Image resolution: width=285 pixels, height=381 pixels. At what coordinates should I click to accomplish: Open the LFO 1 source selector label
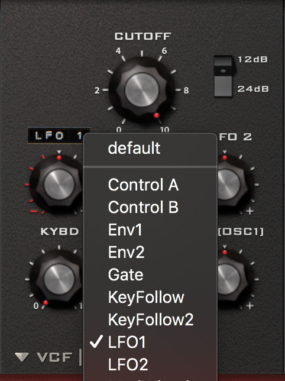click(x=59, y=135)
